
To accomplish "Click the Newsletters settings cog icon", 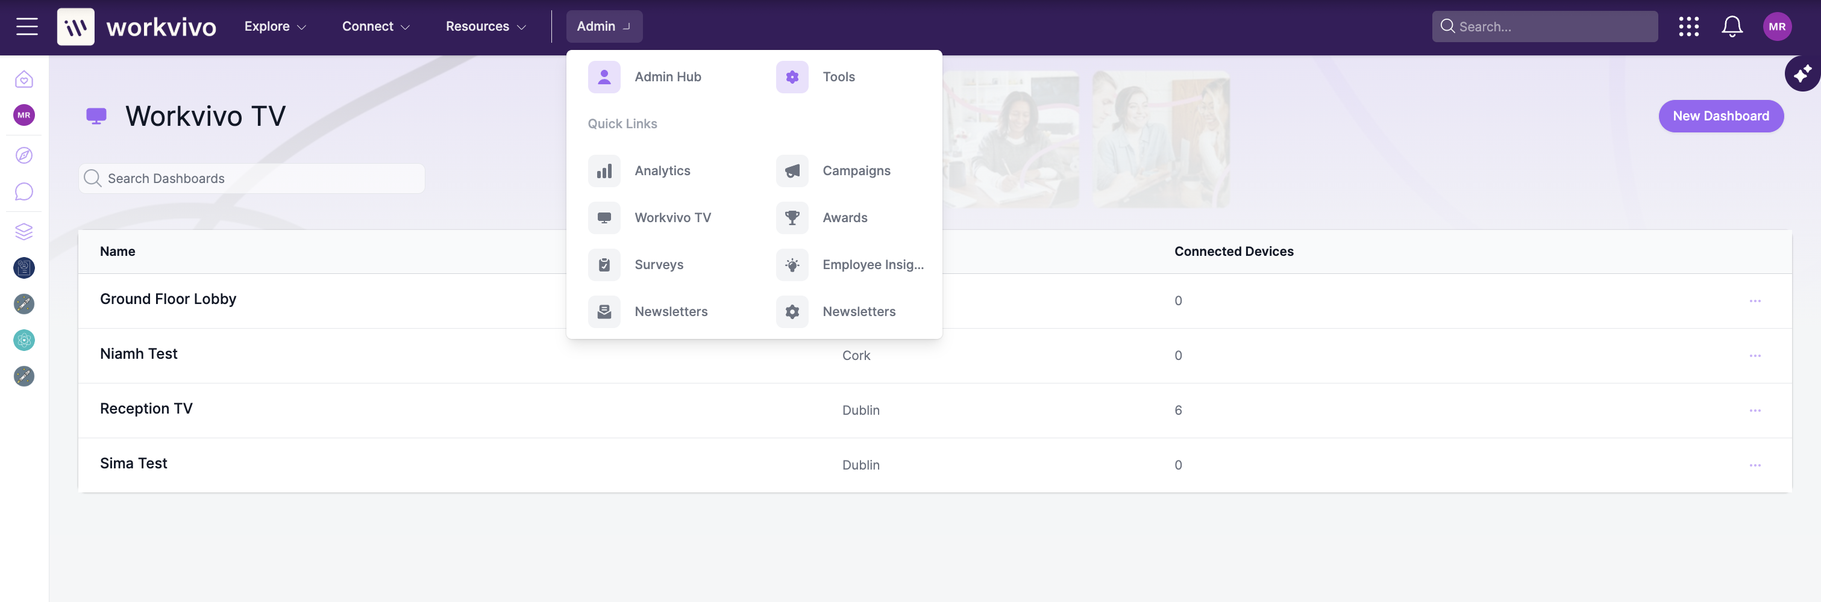I will click(x=792, y=312).
